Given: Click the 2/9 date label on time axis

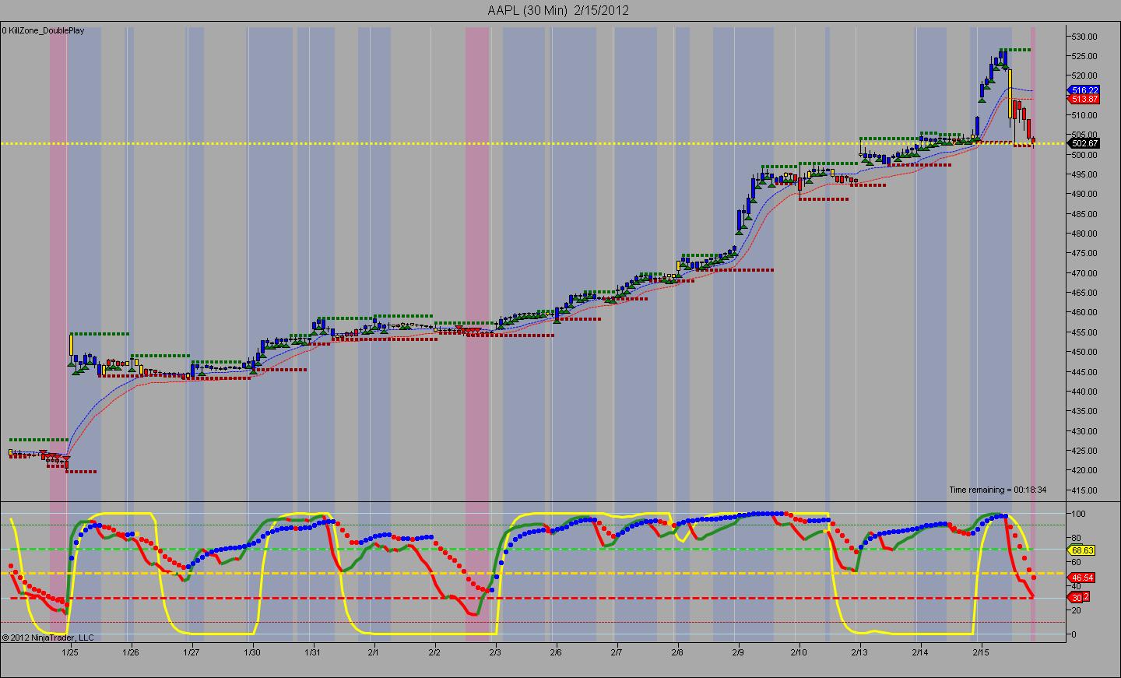Looking at the screenshot, I should pos(738,652).
